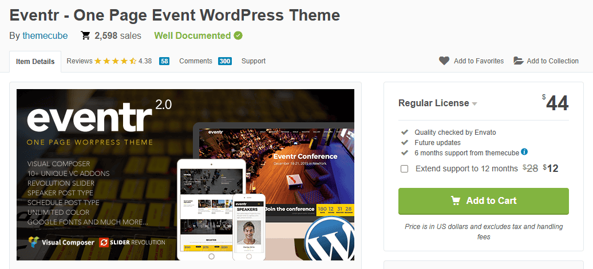
Task: Click the $44 price
Action: coord(555,103)
